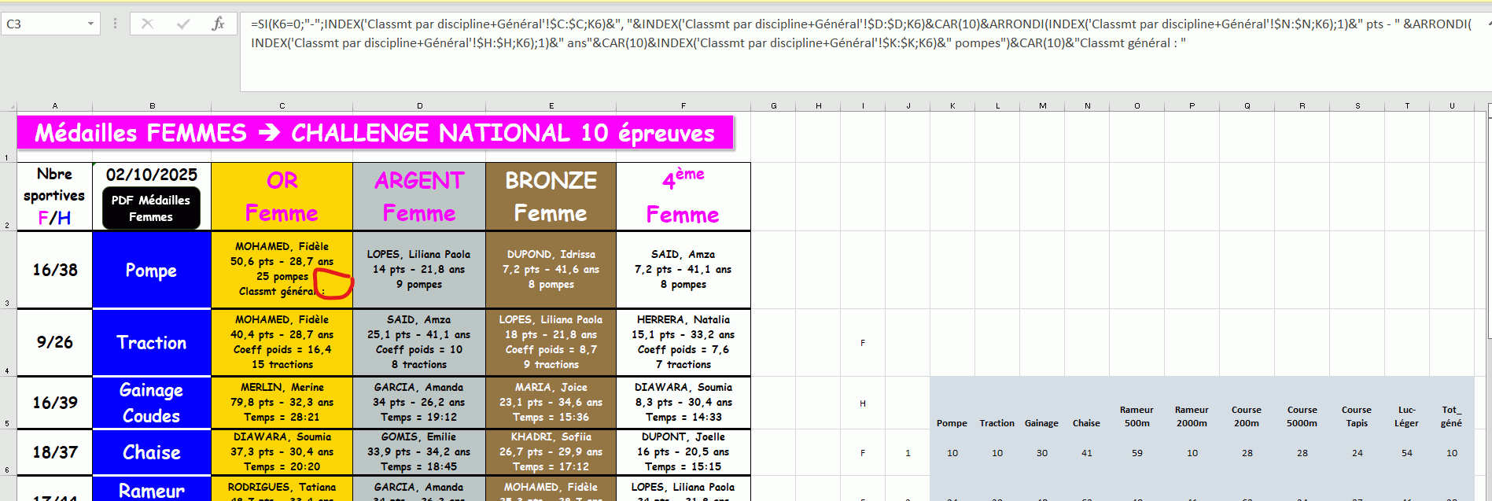Click the BRONZE Femme header cell
This screenshot has height=501, width=1492.
tap(551, 197)
